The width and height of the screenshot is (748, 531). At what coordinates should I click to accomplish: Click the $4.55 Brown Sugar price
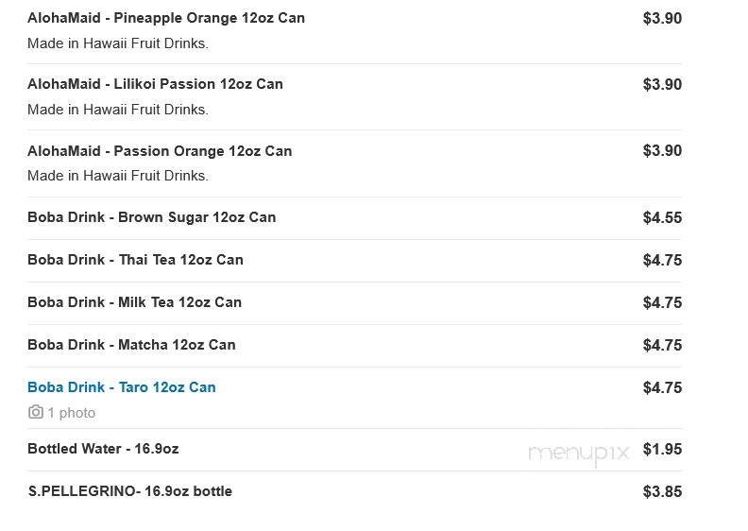[x=662, y=217]
